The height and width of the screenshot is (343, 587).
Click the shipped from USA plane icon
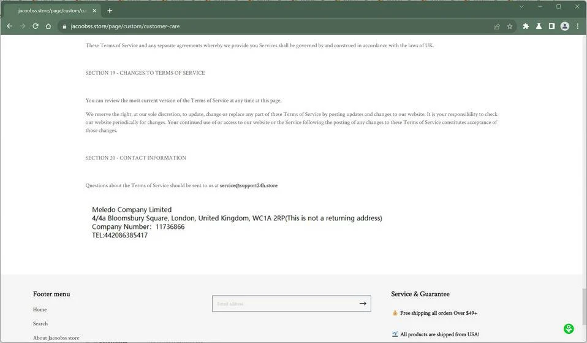click(x=395, y=334)
